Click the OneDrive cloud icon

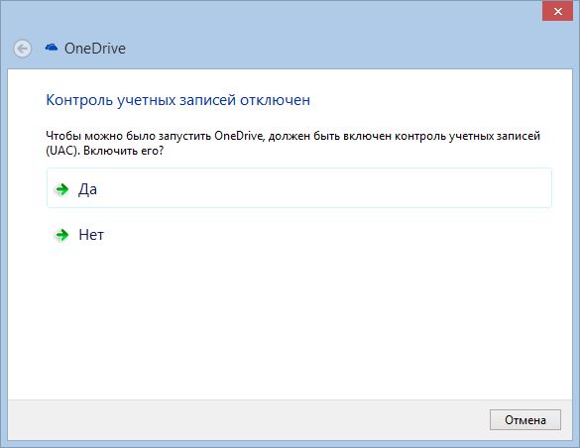[51, 48]
